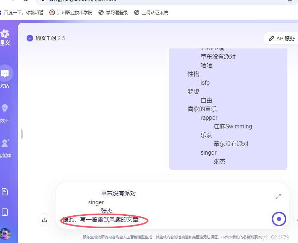Click the user avatar at bottom left

coord(5,234)
